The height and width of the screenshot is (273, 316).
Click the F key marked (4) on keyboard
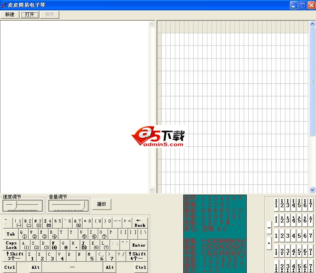pyautogui.click(x=55, y=245)
